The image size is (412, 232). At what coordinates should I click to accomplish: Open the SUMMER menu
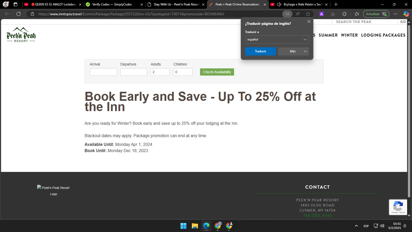(328, 35)
